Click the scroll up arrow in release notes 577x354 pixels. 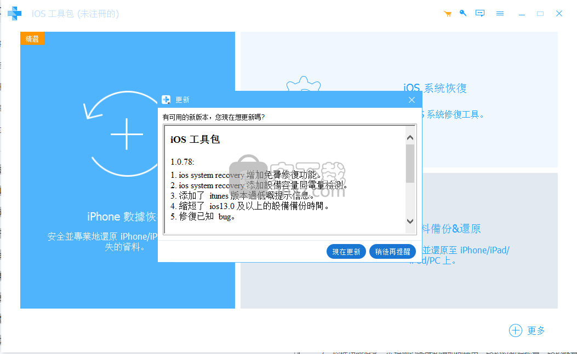click(x=410, y=138)
